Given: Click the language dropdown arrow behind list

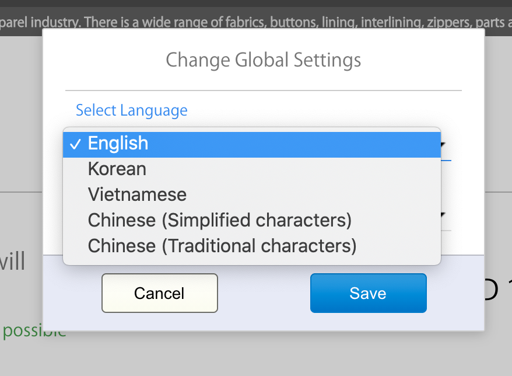Looking at the screenshot, I should coord(443,145).
